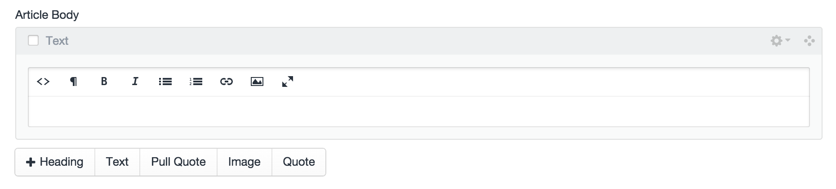This screenshot has height=189, width=836.
Task: Add a Quote block
Action: [x=299, y=162]
